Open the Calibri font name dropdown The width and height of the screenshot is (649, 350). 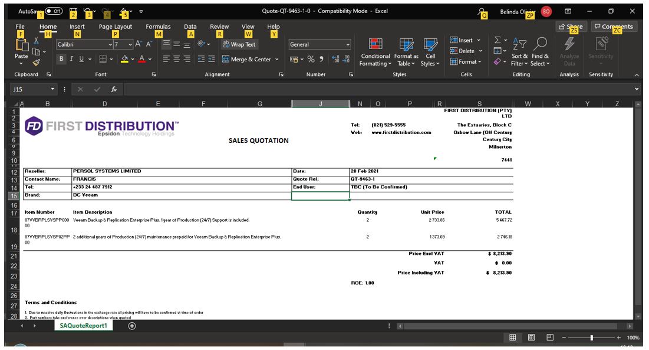point(110,45)
